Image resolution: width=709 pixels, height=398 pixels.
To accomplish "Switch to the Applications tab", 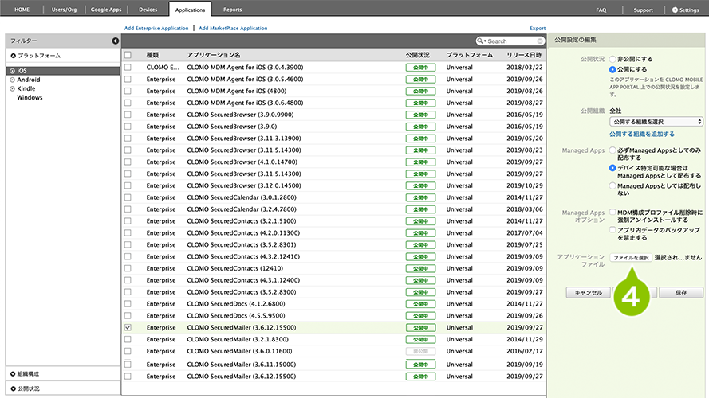I will (x=190, y=10).
